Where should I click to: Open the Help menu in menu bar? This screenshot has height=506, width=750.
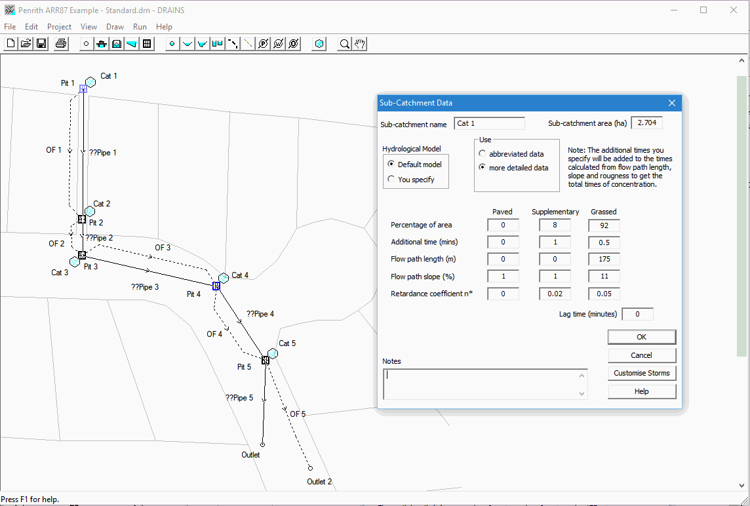pyautogui.click(x=164, y=27)
